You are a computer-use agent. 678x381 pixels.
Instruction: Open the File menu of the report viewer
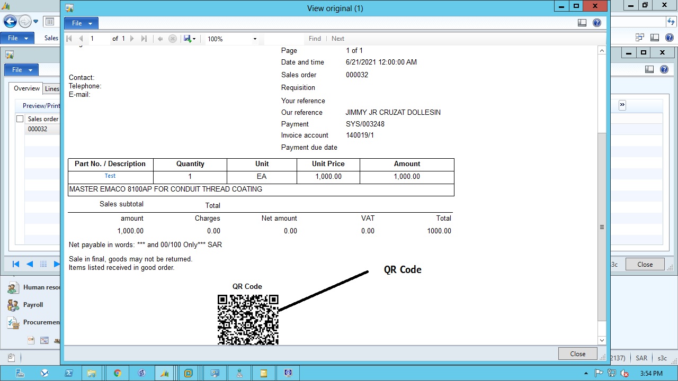click(x=81, y=23)
